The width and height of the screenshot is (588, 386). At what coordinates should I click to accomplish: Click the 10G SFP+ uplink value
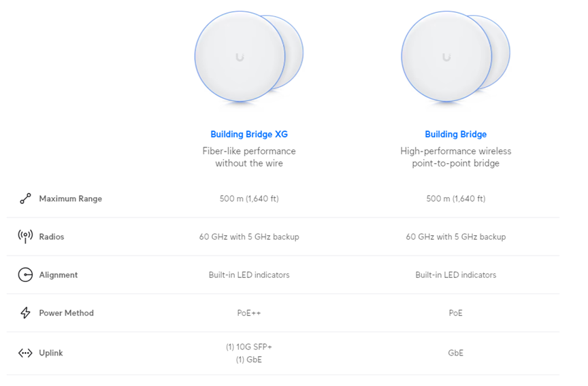point(249,347)
